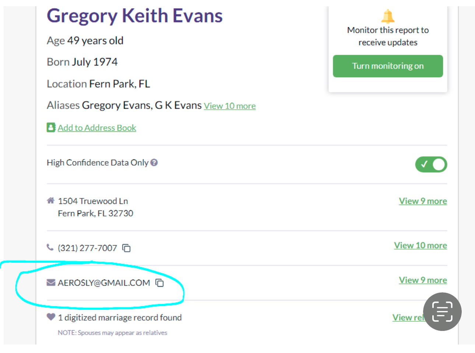Screen dimensions: 475x353
Task: Click the green address book contact icon
Action: 51,127
